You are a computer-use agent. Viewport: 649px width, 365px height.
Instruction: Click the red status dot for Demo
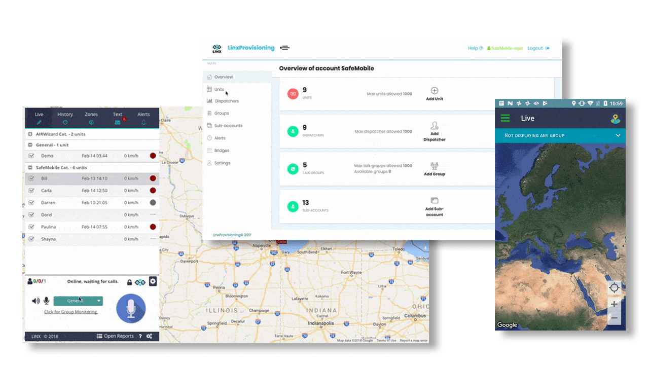tap(153, 156)
